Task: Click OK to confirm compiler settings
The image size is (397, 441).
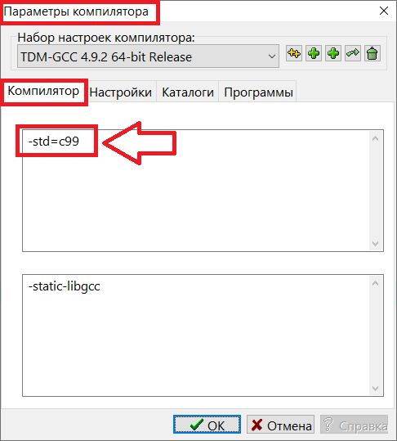Action: 207,424
